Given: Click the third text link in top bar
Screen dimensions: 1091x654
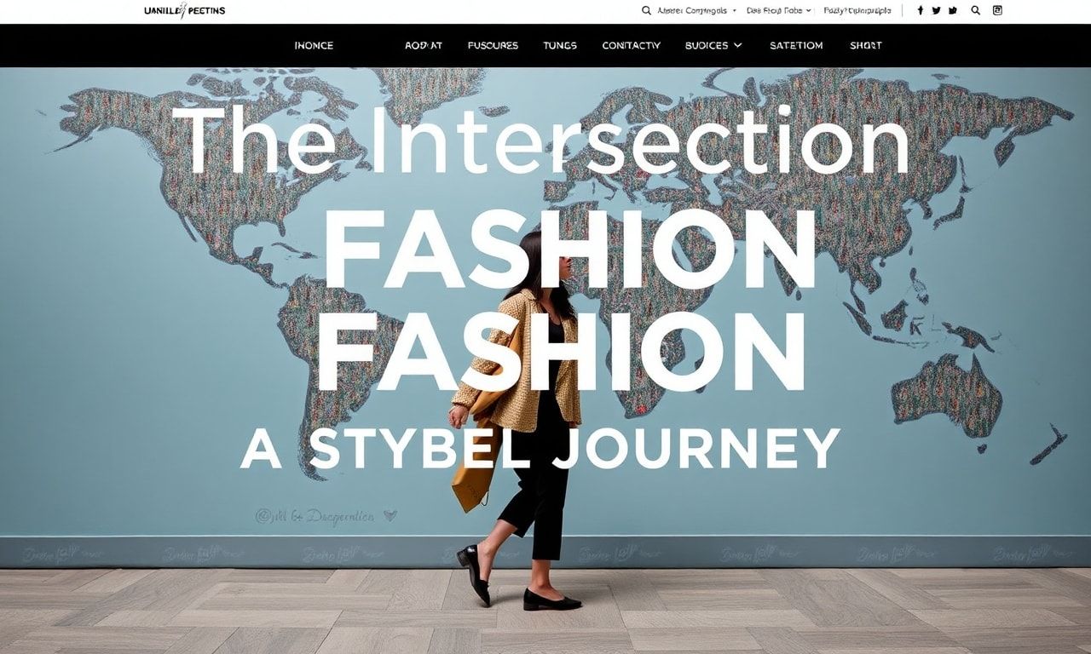Looking at the screenshot, I should pyautogui.click(x=857, y=10).
